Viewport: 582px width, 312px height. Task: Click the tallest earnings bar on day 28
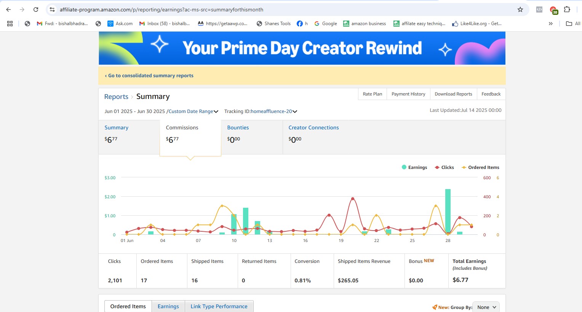click(x=448, y=212)
